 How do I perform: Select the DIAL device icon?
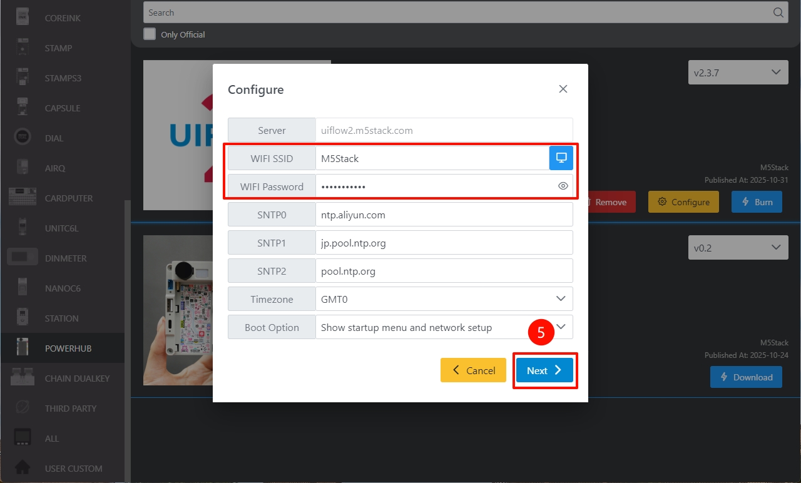click(x=23, y=138)
